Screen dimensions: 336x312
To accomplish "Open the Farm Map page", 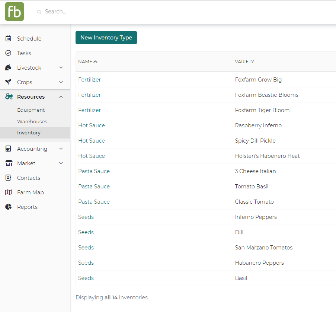I will coord(31,192).
